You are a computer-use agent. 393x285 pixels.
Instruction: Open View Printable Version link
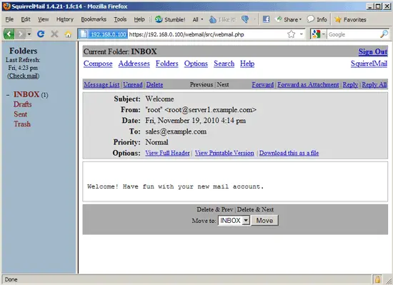click(x=224, y=153)
